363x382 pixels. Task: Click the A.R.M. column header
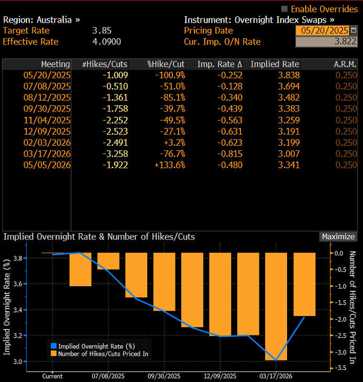[345, 64]
